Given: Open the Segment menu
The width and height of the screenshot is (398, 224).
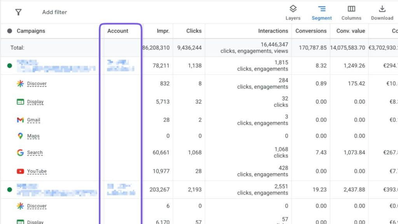Looking at the screenshot, I should (321, 12).
